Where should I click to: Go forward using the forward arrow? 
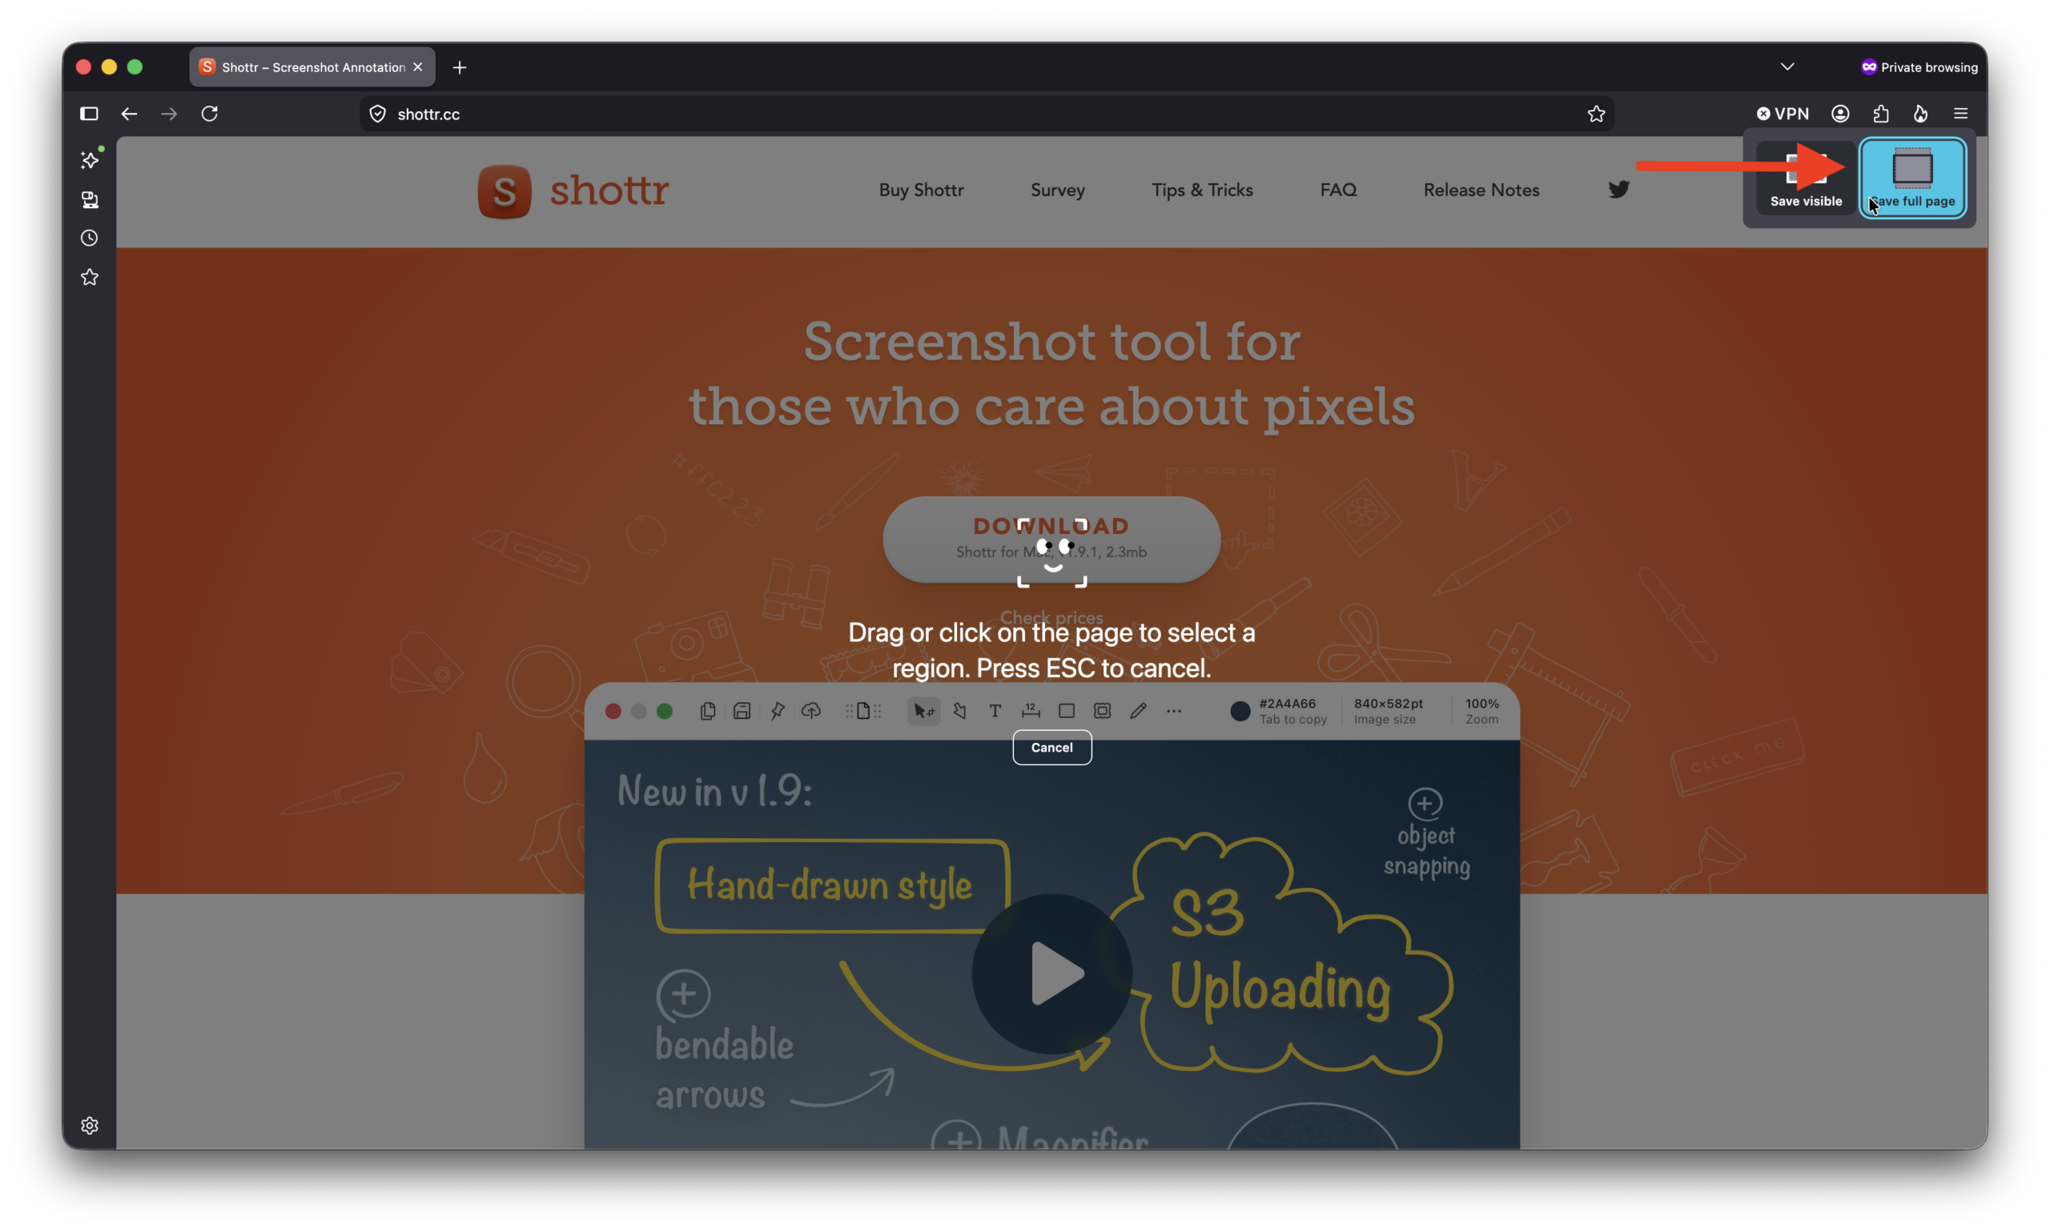coord(170,114)
